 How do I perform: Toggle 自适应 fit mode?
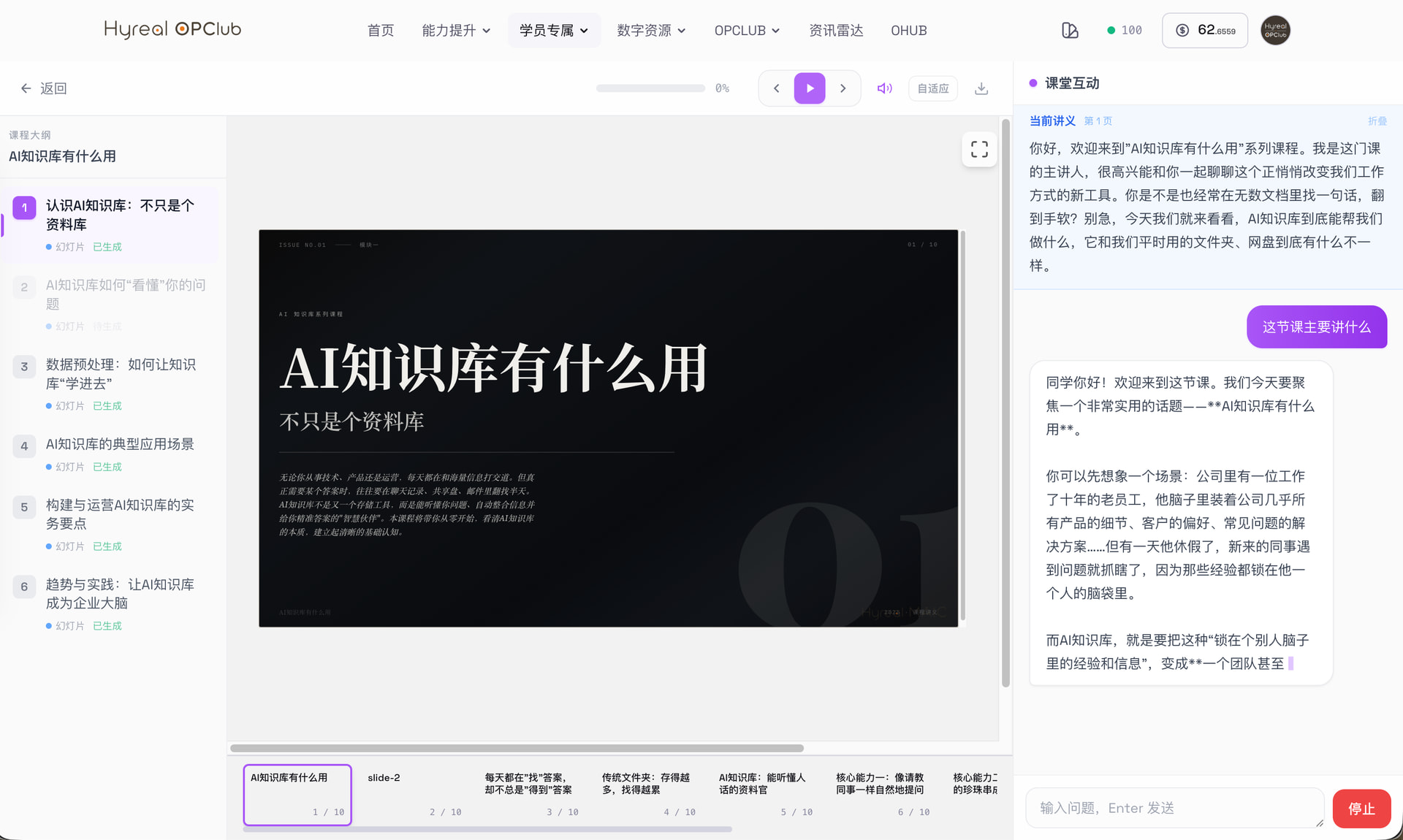933,88
